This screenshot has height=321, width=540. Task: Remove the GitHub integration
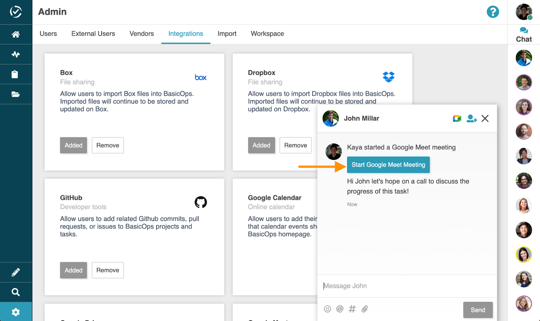coord(108,270)
